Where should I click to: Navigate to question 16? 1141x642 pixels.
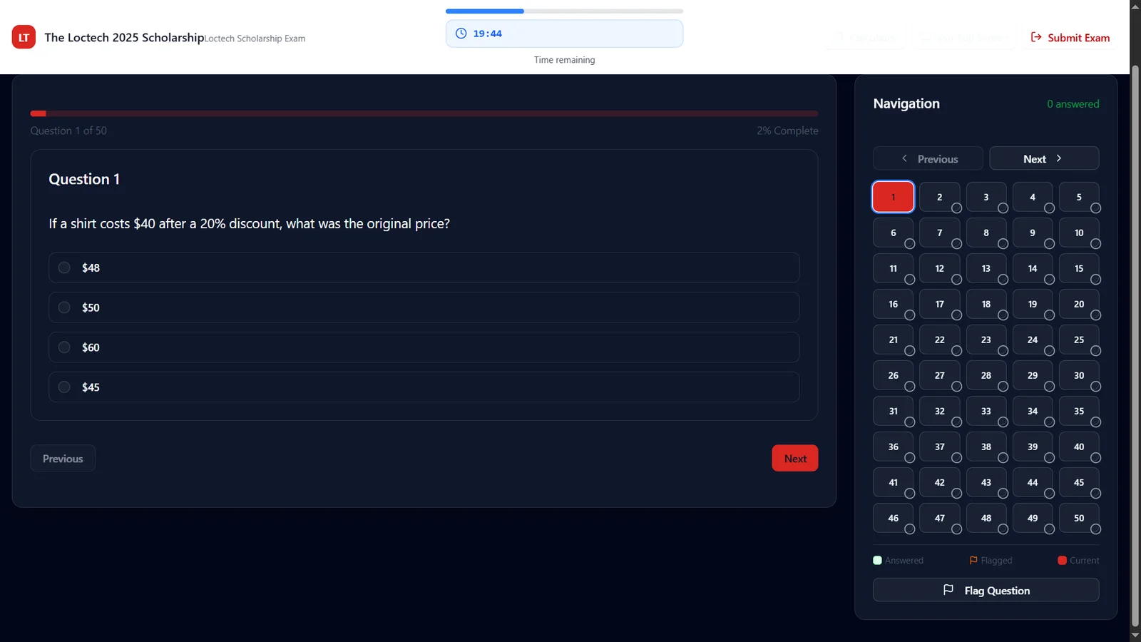[x=893, y=304]
